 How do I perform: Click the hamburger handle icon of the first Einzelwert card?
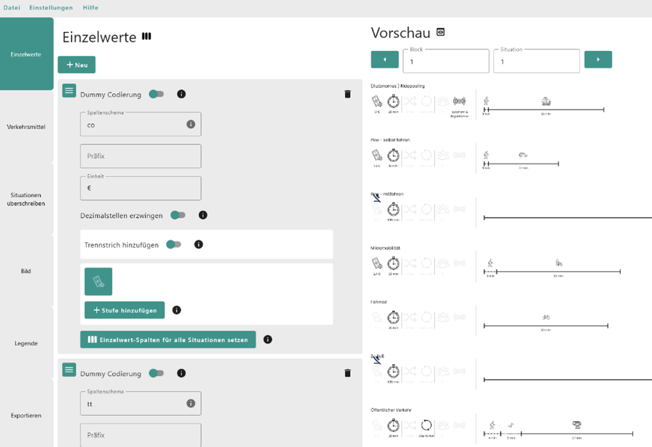click(69, 90)
